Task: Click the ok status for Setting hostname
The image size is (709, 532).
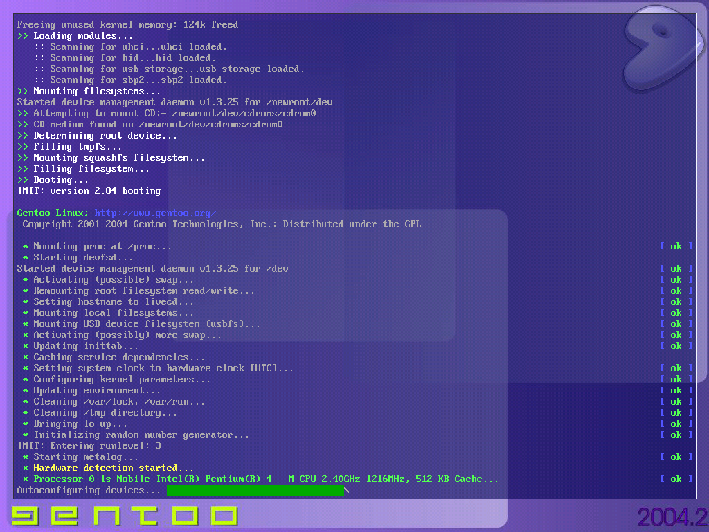Action: (676, 302)
